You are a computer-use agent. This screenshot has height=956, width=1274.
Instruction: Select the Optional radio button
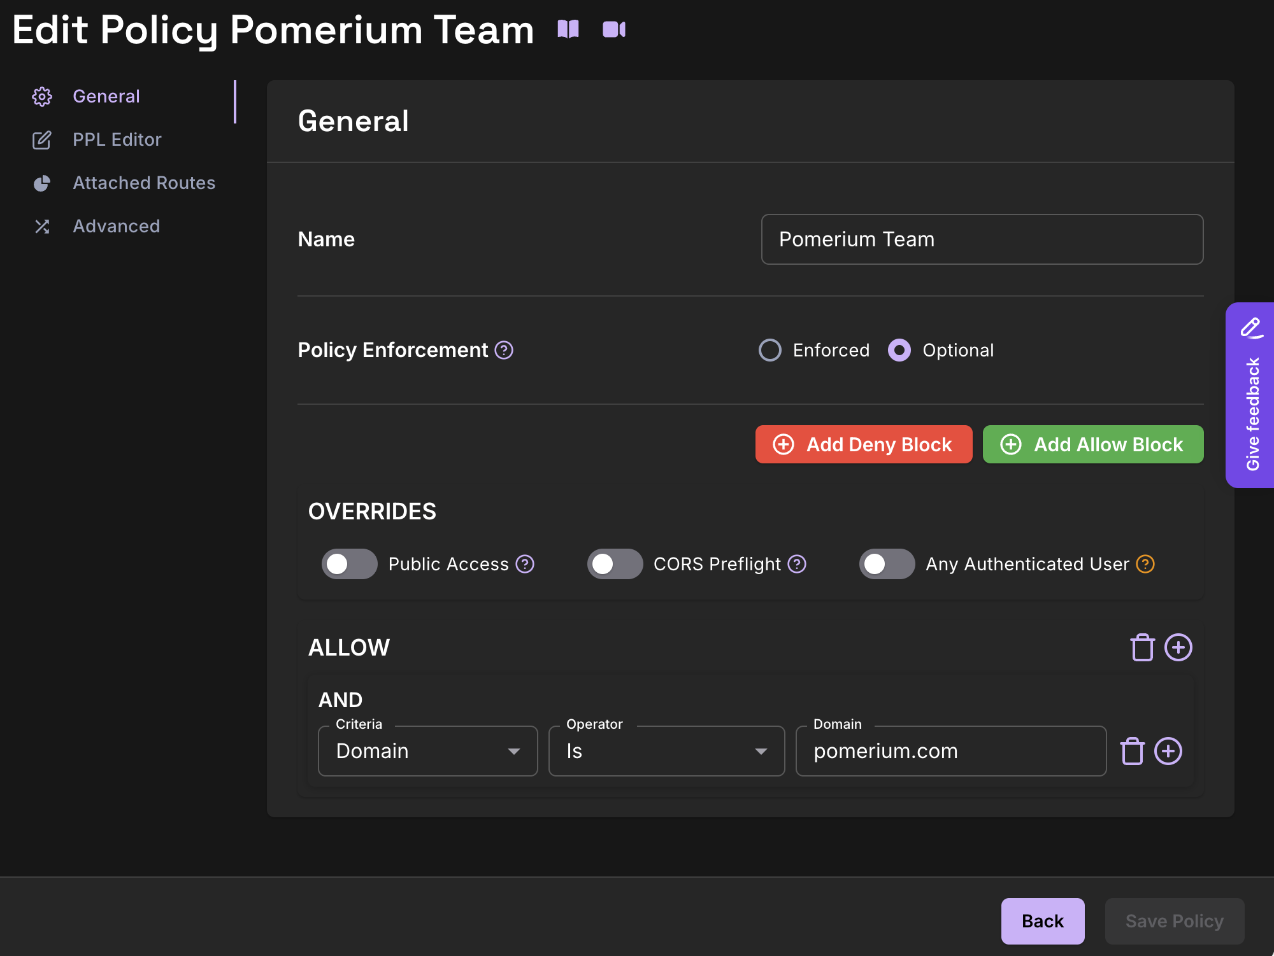899,350
